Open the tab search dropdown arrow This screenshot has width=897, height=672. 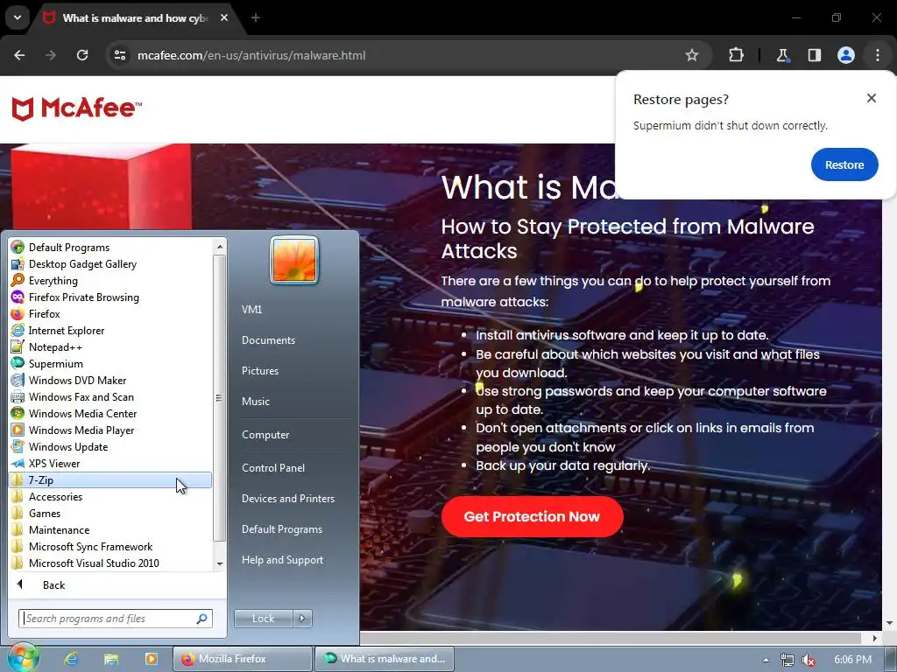click(x=18, y=17)
